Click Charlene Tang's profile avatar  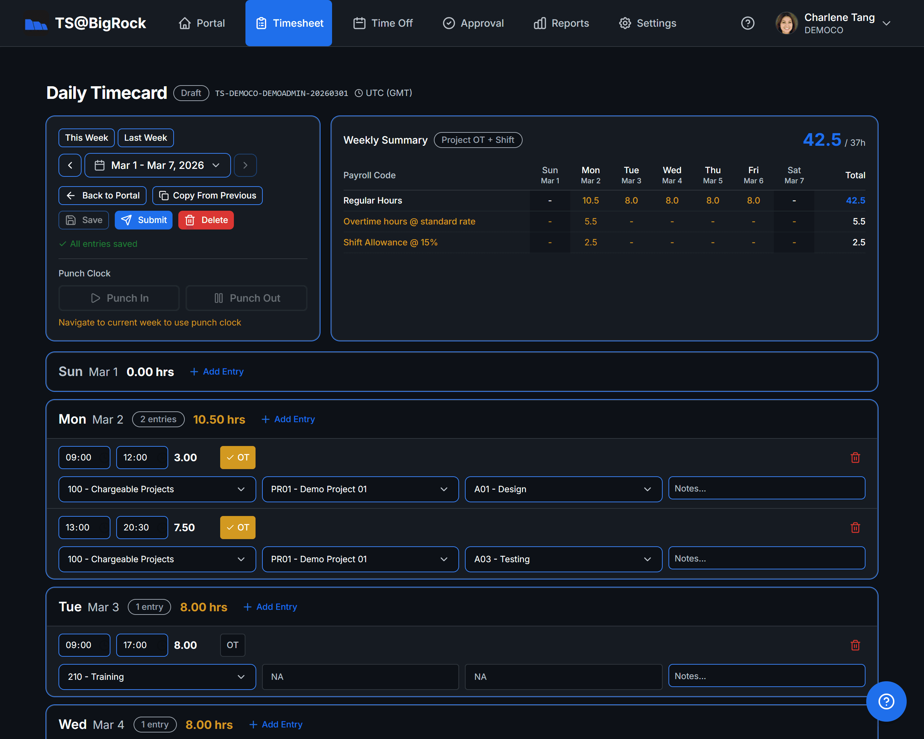click(x=786, y=23)
